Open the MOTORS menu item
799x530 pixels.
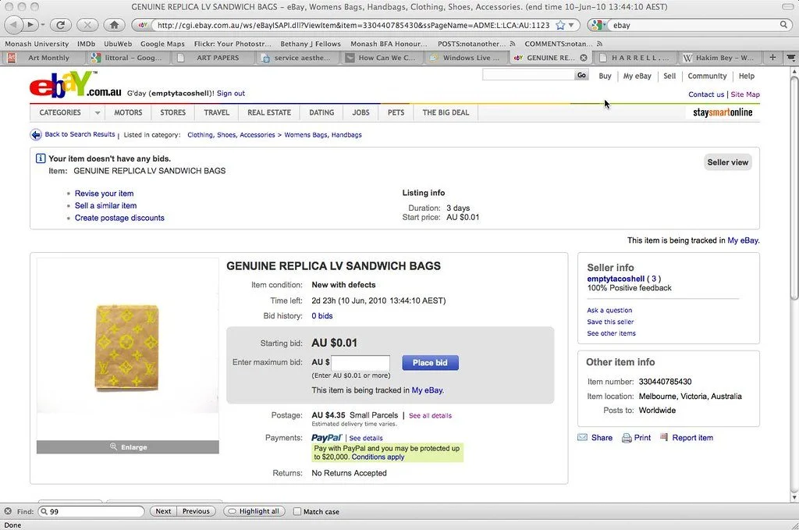128,112
